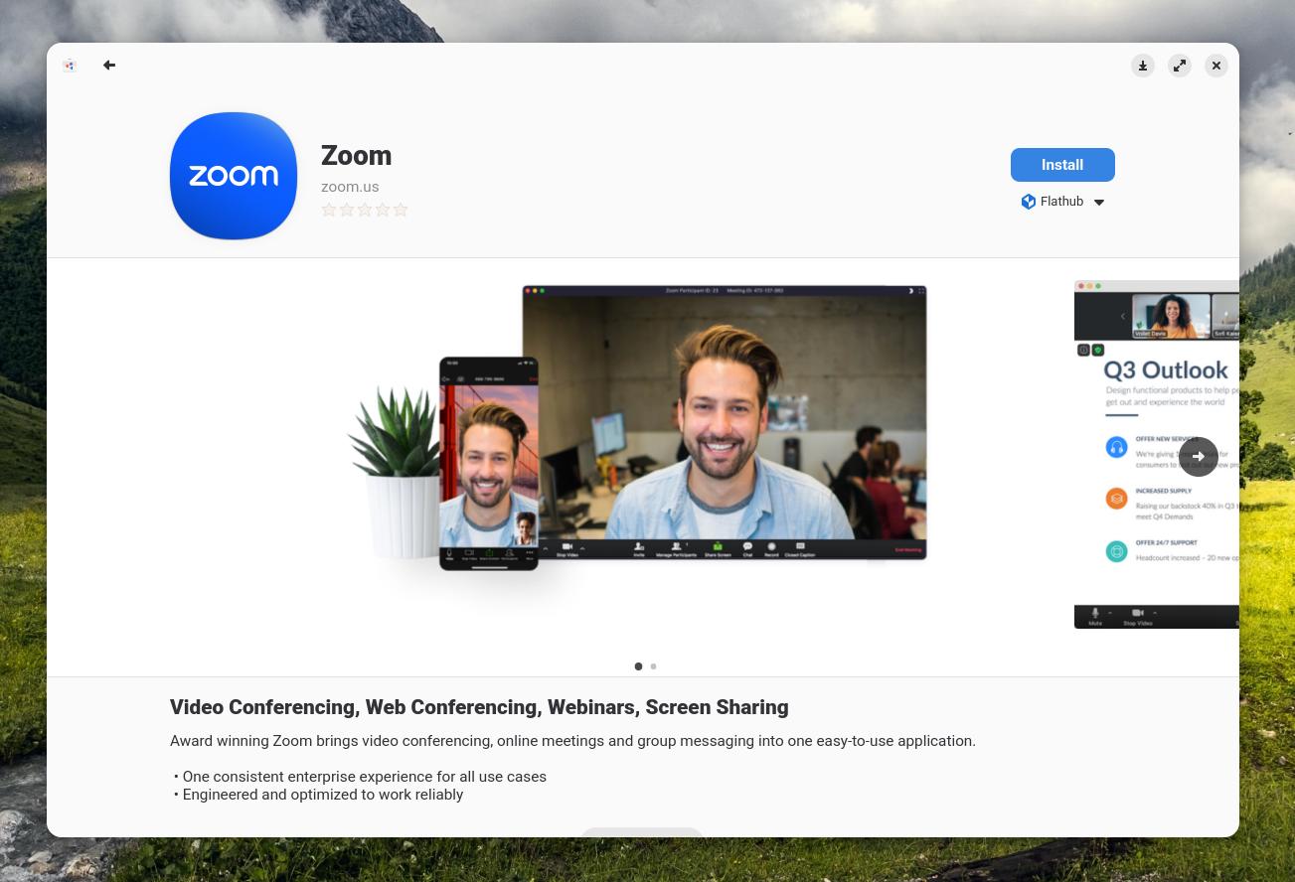This screenshot has width=1295, height=882.
Task: Click the Flathub source logo icon
Action: click(x=1029, y=202)
